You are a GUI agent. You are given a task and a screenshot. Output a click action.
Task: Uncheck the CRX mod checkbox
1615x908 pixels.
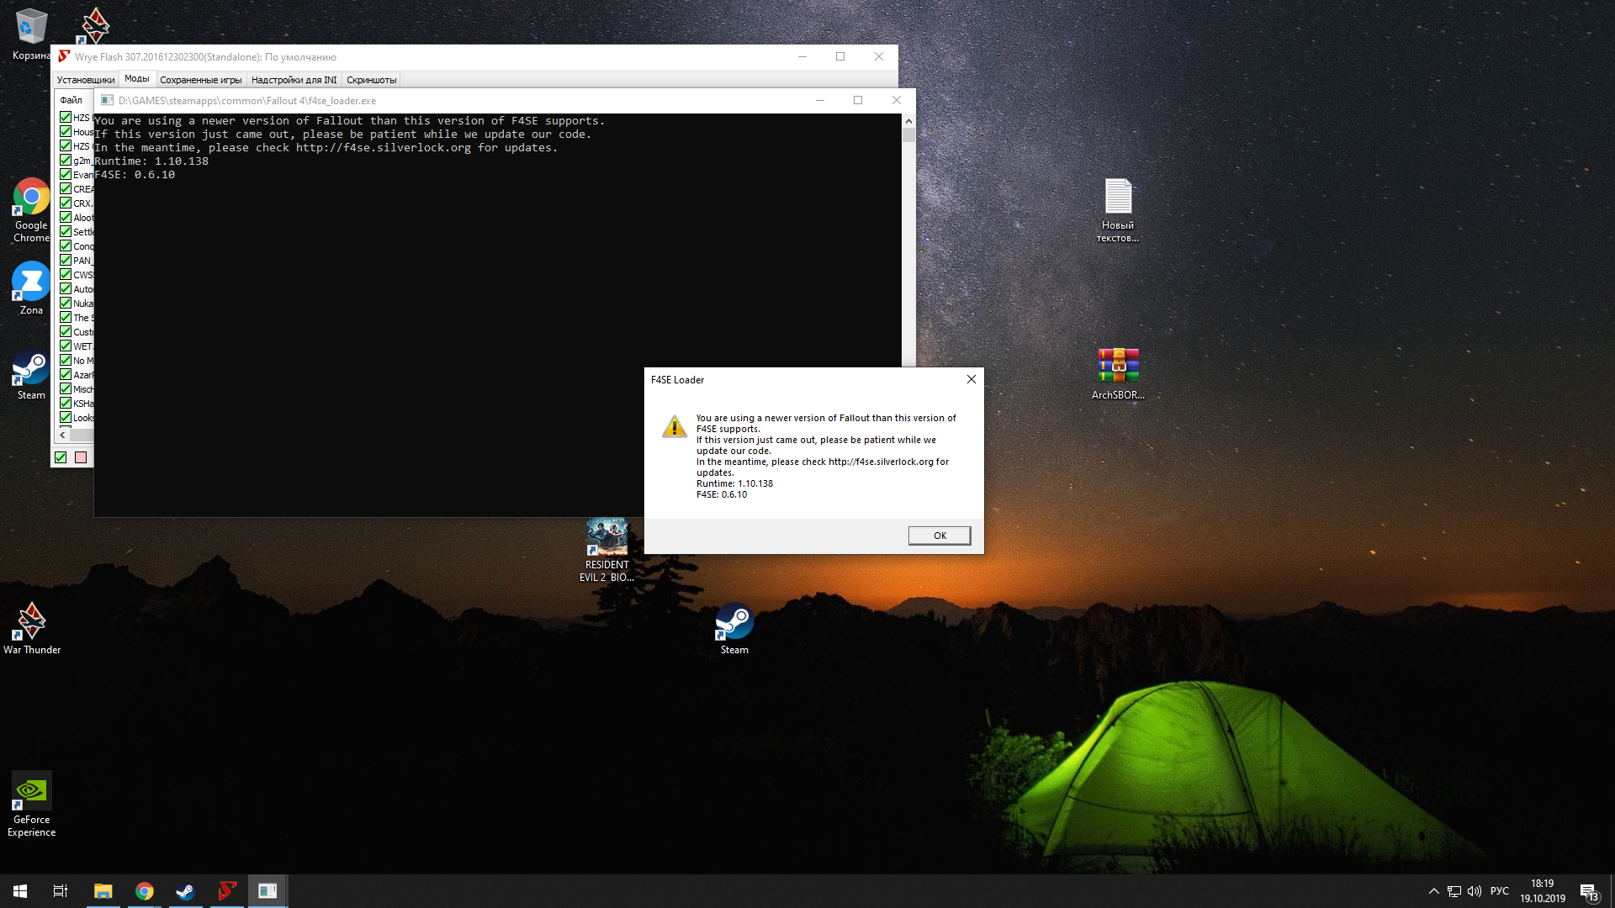[x=66, y=203]
